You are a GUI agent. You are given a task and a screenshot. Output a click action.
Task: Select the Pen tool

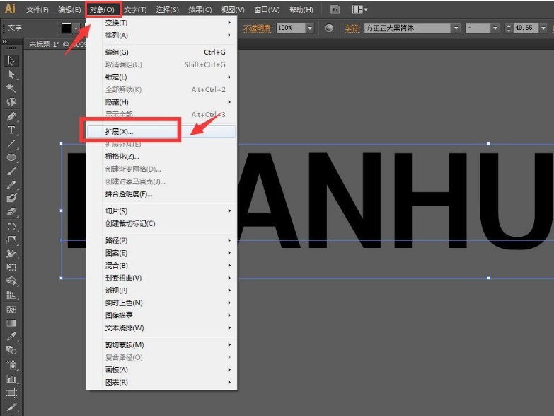tap(11, 116)
